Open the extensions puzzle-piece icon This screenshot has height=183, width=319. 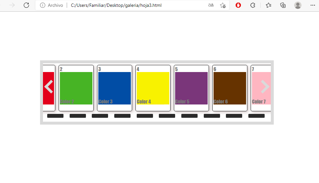pos(253,5)
